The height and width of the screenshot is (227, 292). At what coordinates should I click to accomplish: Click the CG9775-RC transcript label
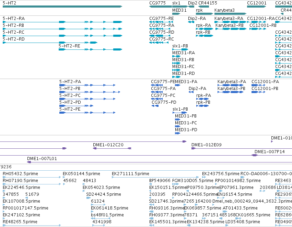click(x=162, y=39)
